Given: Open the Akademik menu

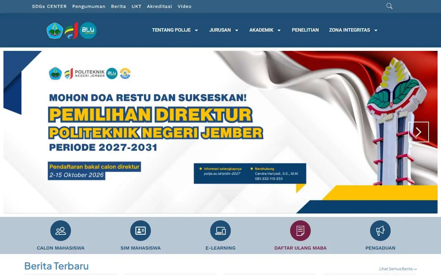Looking at the screenshot, I should tap(261, 30).
